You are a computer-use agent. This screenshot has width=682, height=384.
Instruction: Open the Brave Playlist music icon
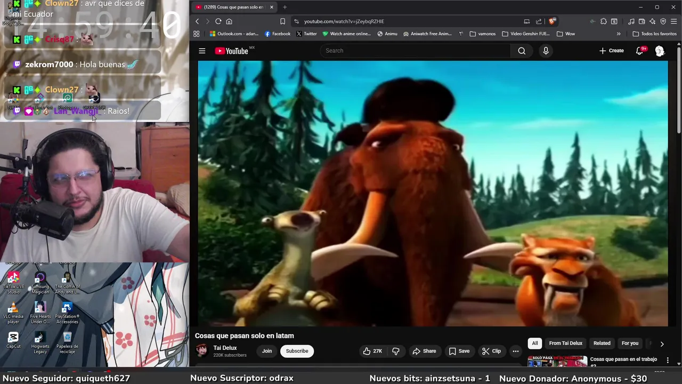point(631,21)
